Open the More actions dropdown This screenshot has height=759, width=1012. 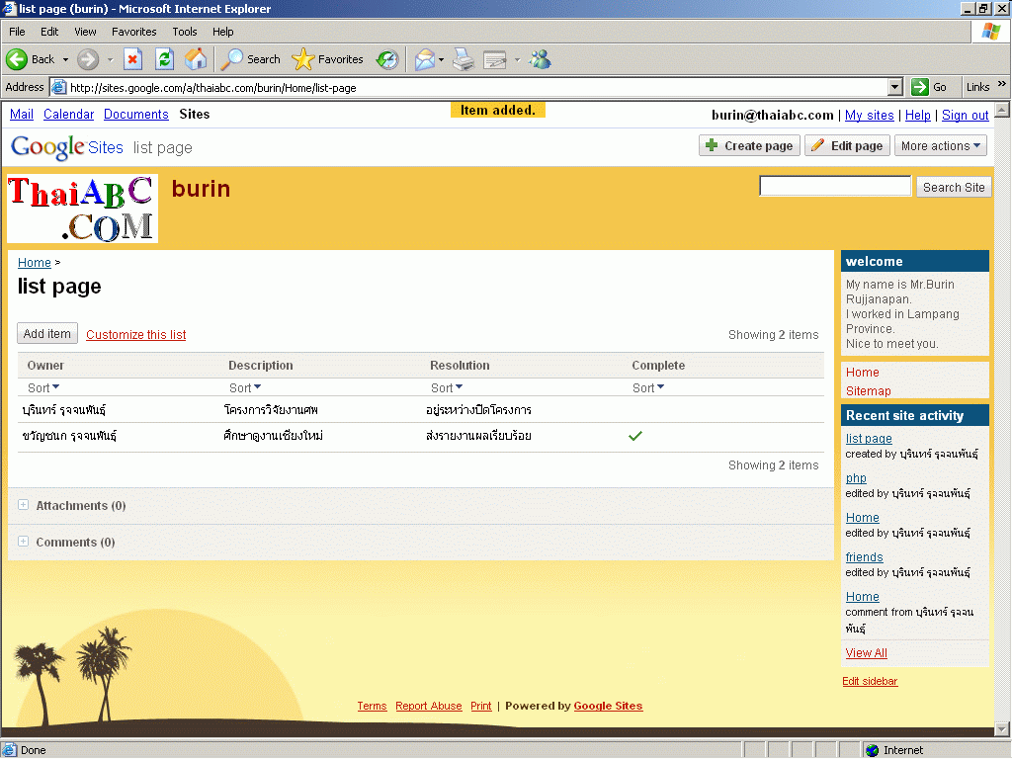941,146
